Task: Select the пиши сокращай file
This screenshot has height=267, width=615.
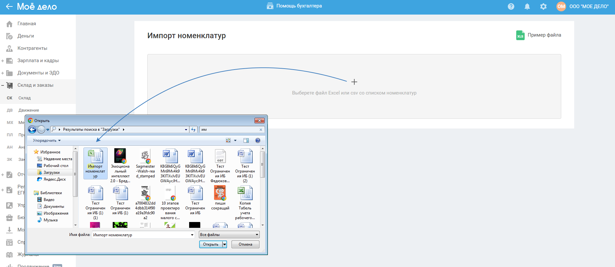Action: (x=220, y=198)
